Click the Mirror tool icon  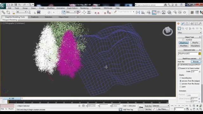coord(138,12)
